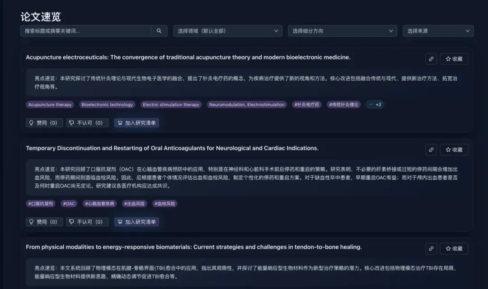Click 赞同 (0) on the Acupuncture paper

pos(44,123)
